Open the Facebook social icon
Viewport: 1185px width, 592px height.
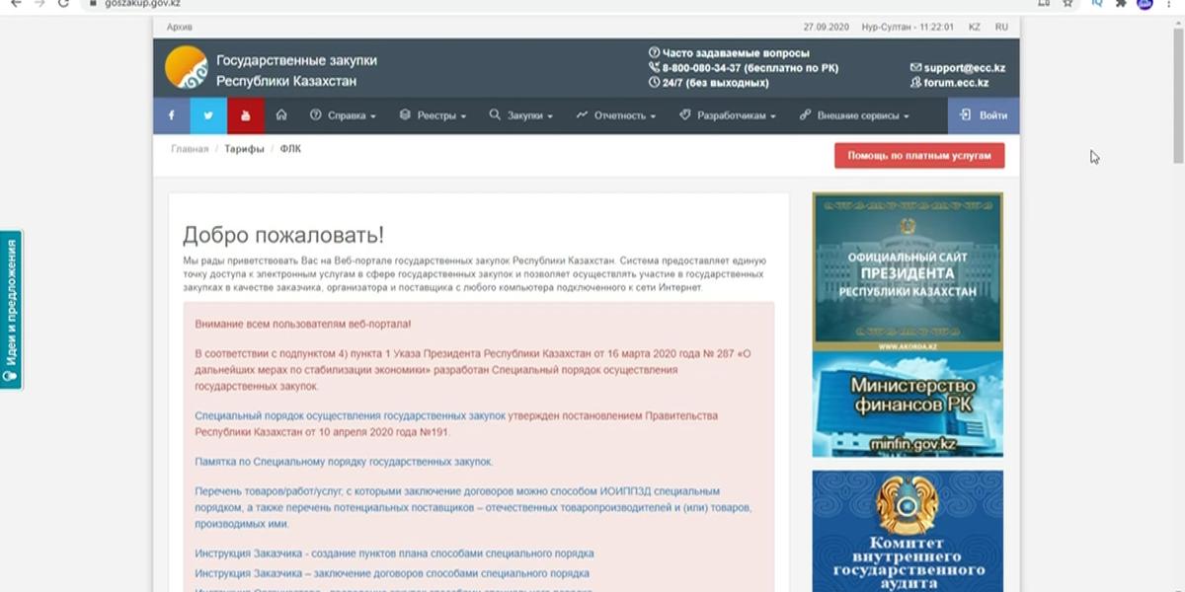pyautogui.click(x=171, y=115)
